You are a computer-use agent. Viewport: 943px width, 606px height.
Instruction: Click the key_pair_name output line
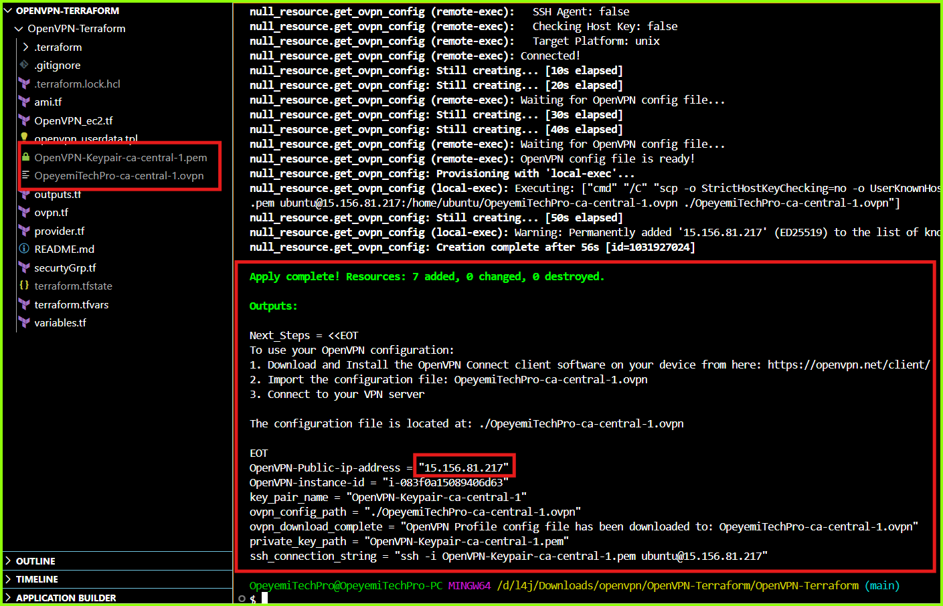tap(388, 497)
